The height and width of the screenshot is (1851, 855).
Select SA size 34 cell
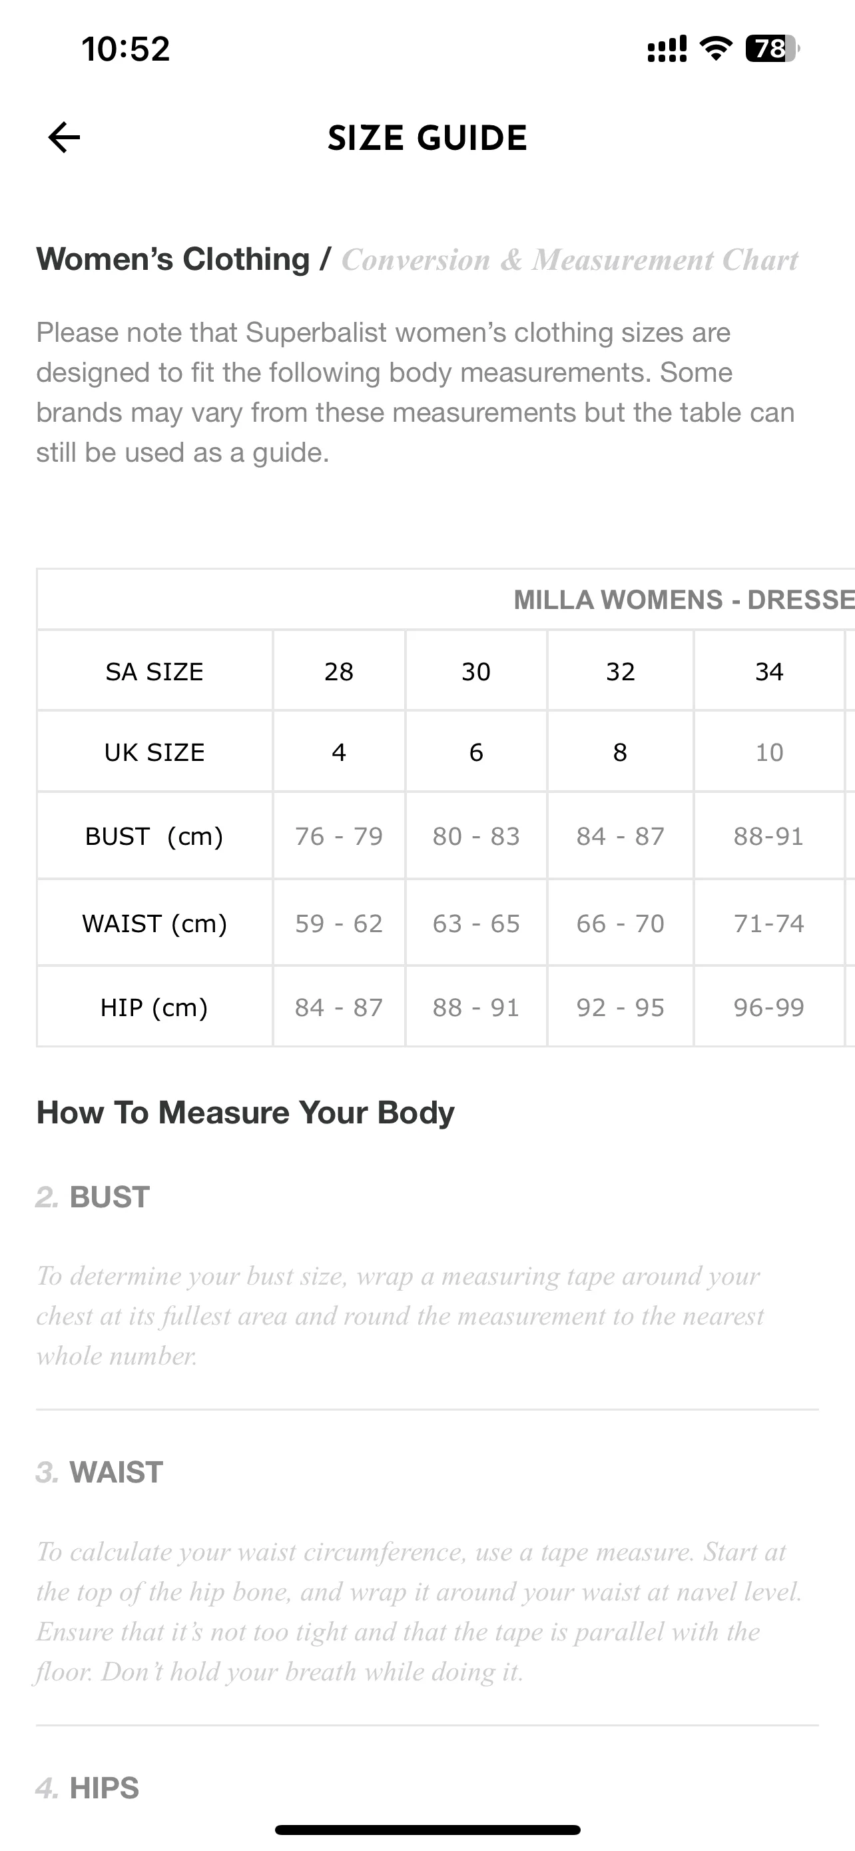pyautogui.click(x=769, y=671)
